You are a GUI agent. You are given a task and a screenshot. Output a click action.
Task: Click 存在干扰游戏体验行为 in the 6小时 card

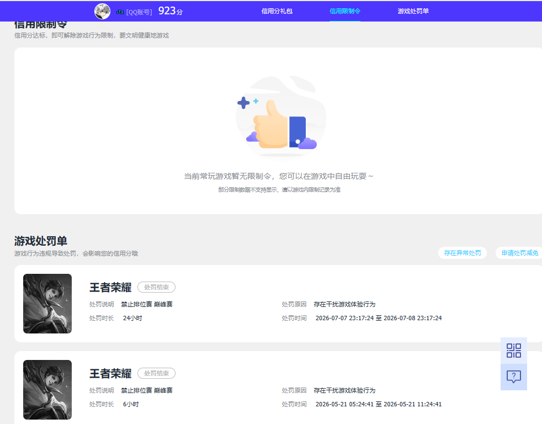tap(344, 390)
